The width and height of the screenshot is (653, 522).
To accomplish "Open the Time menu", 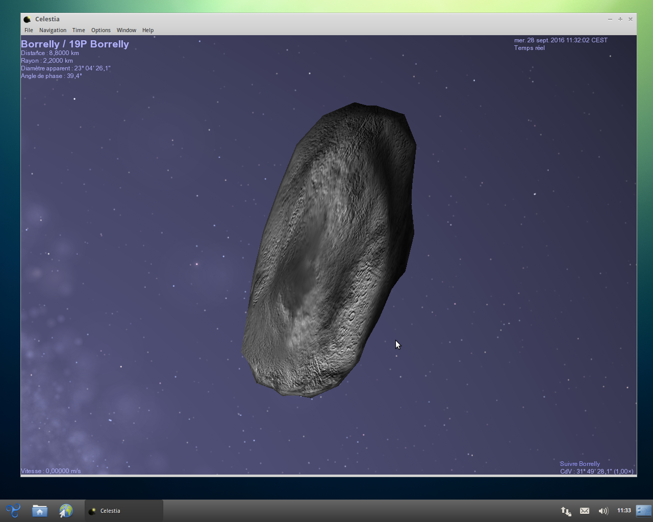I will (79, 30).
